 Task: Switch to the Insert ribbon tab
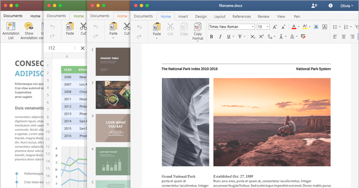pyautogui.click(x=183, y=16)
